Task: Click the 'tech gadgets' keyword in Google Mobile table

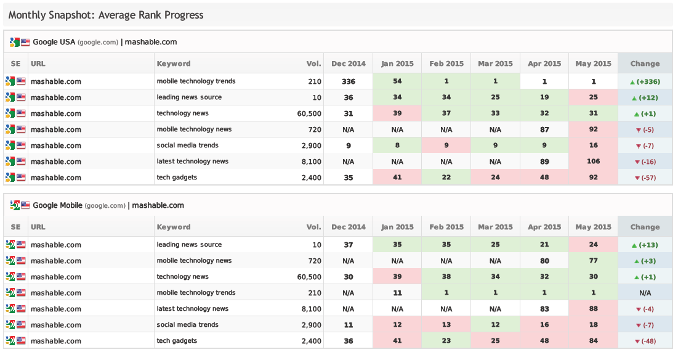Action: coord(177,341)
